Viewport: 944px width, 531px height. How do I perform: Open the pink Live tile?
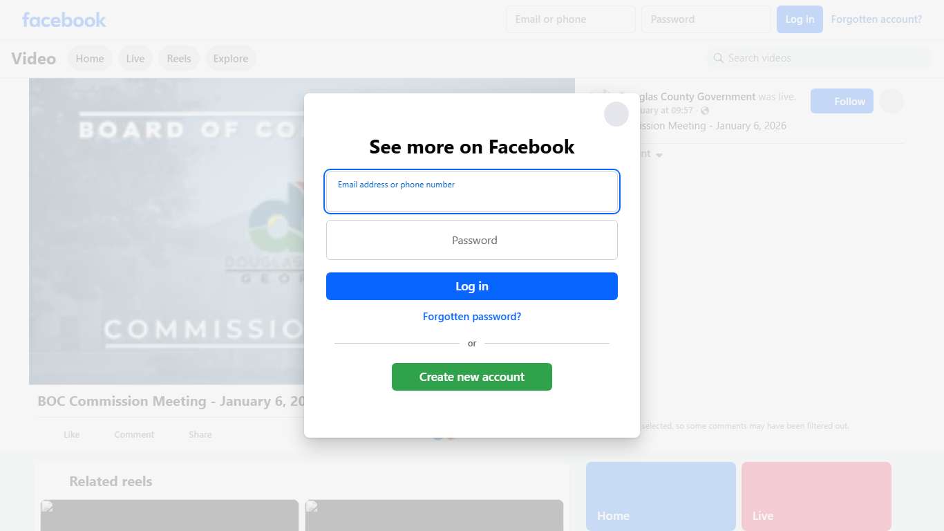[x=816, y=496]
